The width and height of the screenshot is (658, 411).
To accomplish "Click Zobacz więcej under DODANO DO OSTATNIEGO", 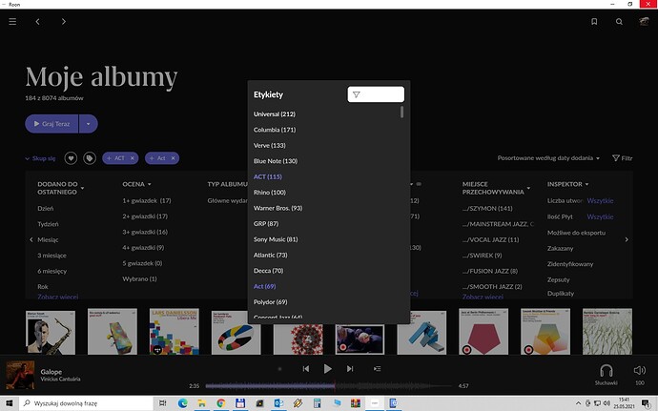I will point(57,297).
